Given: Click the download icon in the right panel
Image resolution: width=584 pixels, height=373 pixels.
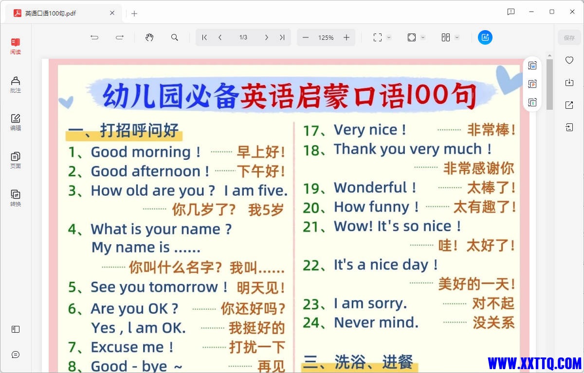Looking at the screenshot, I should pyautogui.click(x=569, y=83).
